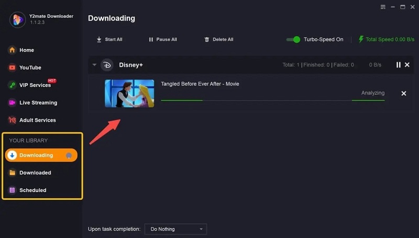Select the Downloading library tab
This screenshot has height=238, width=419.
[x=41, y=155]
